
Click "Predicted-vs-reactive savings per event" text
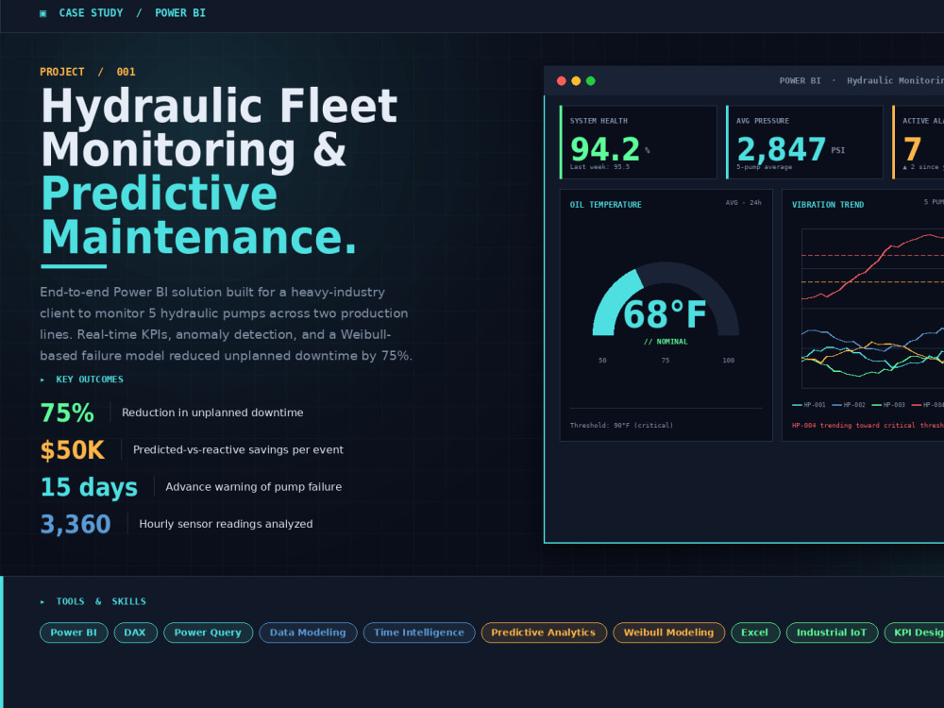[239, 449]
